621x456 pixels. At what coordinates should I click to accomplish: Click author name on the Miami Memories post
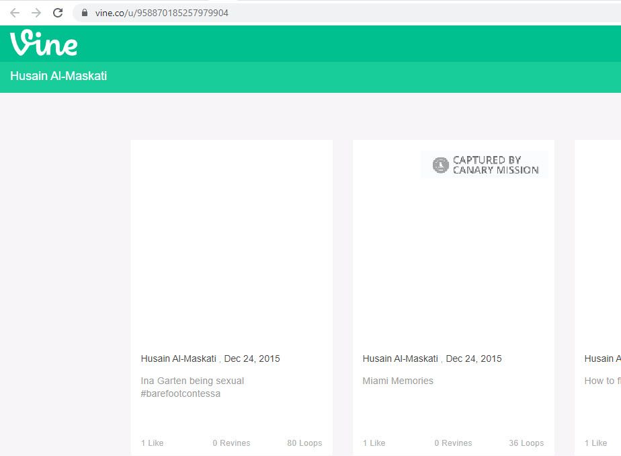tap(400, 358)
